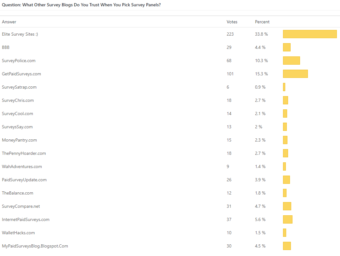This screenshot has height=256, width=340.
Task: Click the Votes column header
Action: (x=232, y=22)
